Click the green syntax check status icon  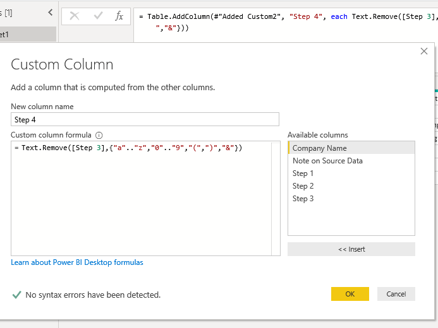point(16,295)
